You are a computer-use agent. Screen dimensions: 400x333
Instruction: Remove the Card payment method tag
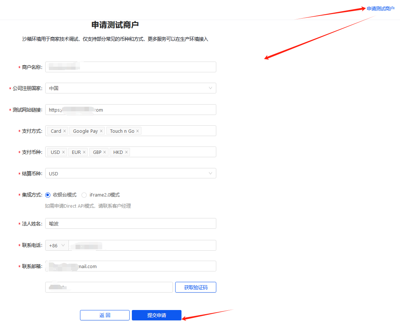click(64, 131)
